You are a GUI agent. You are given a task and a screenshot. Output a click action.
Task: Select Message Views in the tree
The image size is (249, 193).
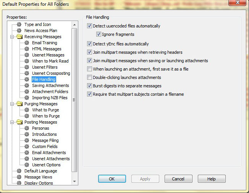pyautogui.click(x=38, y=177)
